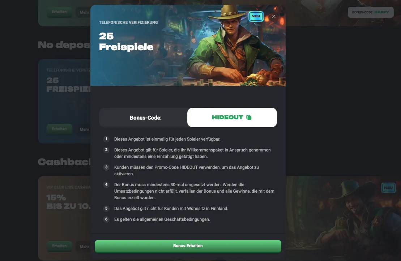Click Mehr on the Freispiele background card
Viewport: 401px width, 261px height.
tap(84, 129)
